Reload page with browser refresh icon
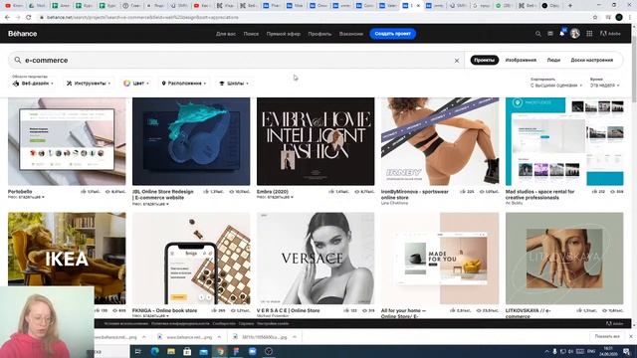This screenshot has width=637, height=358. [29, 18]
